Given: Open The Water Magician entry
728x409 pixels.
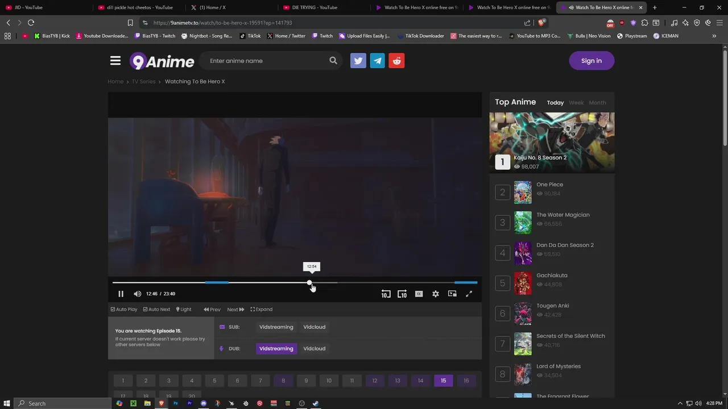Looking at the screenshot, I should click(563, 215).
